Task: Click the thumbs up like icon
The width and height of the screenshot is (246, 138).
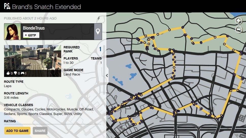Action: click(8, 73)
